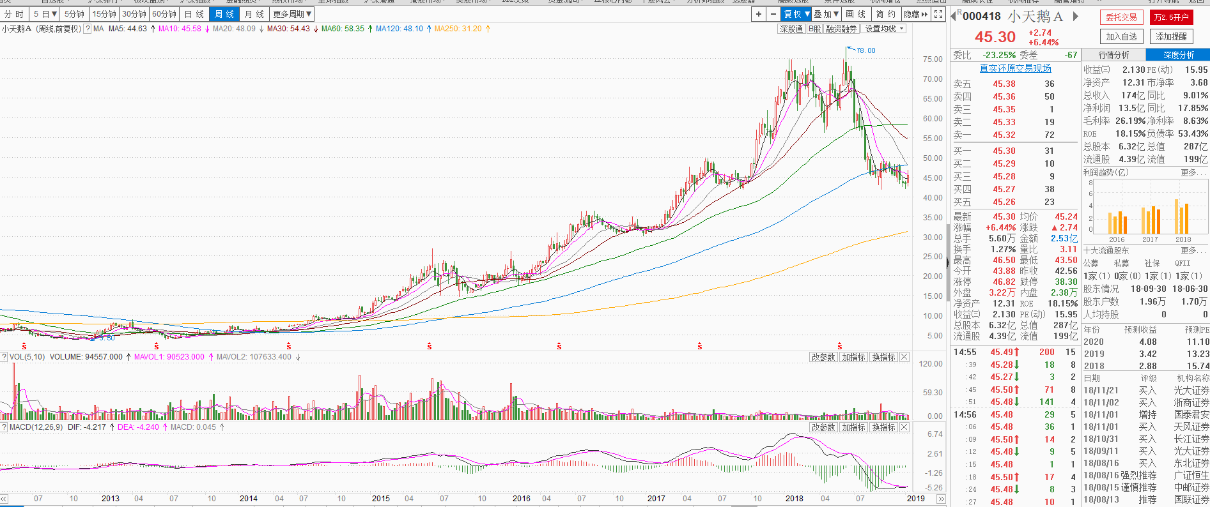1210x507 pixels.
Task: Click 改参数 on MACD panel
Action: pos(823,427)
